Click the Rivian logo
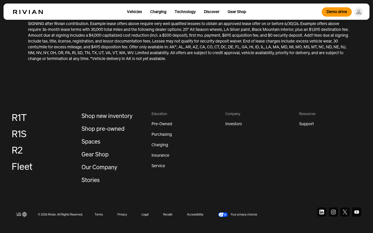This screenshot has height=233, width=373. tap(28, 12)
